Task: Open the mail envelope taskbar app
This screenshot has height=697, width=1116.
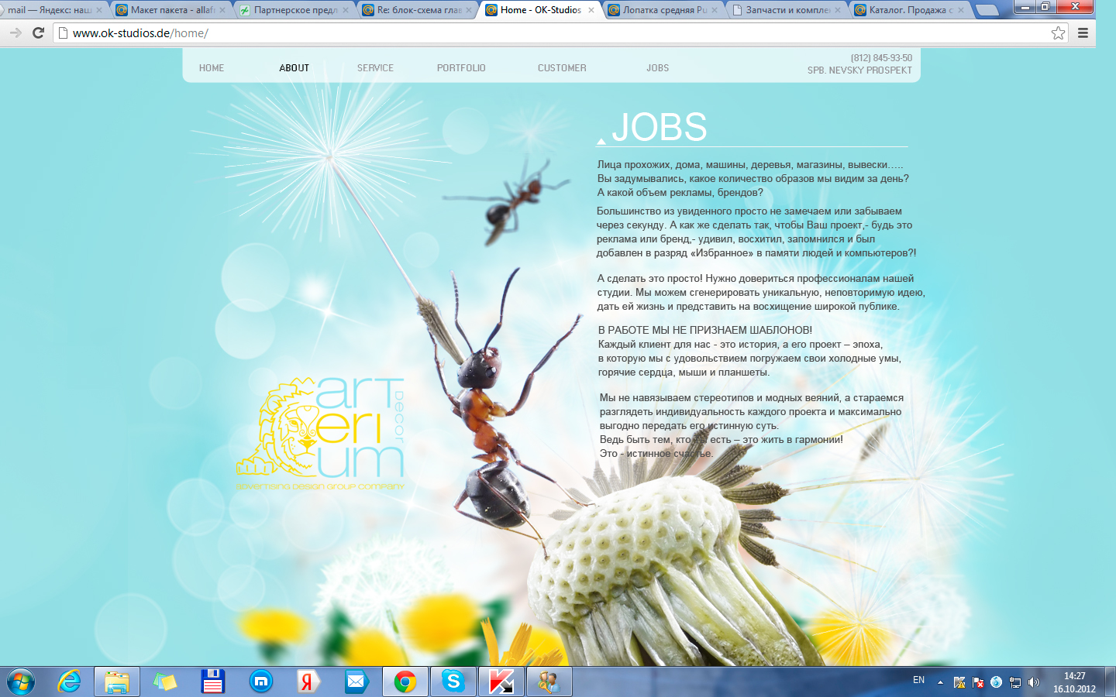Action: pos(356,682)
